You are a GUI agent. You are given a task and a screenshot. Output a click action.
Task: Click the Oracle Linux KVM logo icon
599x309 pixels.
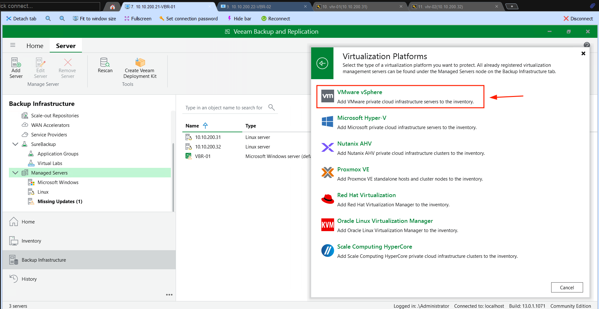(328, 225)
